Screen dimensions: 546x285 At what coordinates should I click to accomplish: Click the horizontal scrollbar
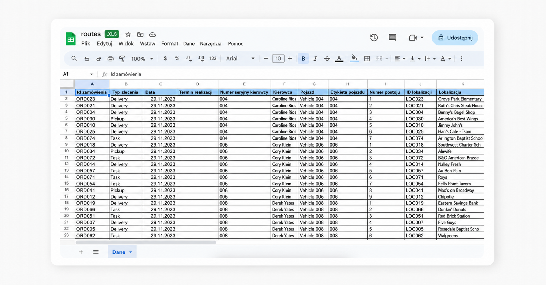click(x=146, y=243)
